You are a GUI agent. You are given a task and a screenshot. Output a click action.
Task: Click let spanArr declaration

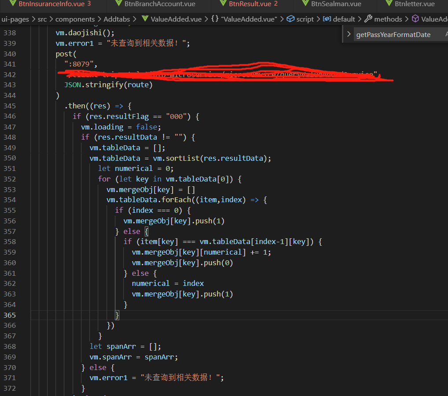tap(125, 346)
